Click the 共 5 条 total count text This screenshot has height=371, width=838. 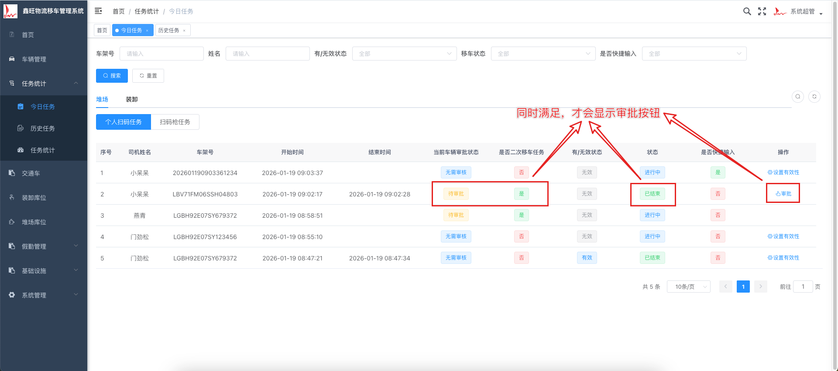click(651, 287)
